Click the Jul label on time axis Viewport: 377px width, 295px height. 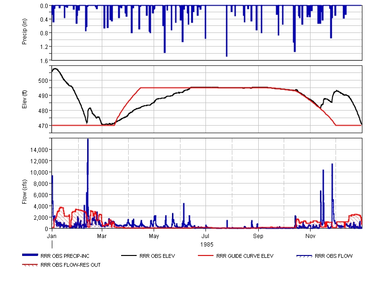(x=205, y=236)
